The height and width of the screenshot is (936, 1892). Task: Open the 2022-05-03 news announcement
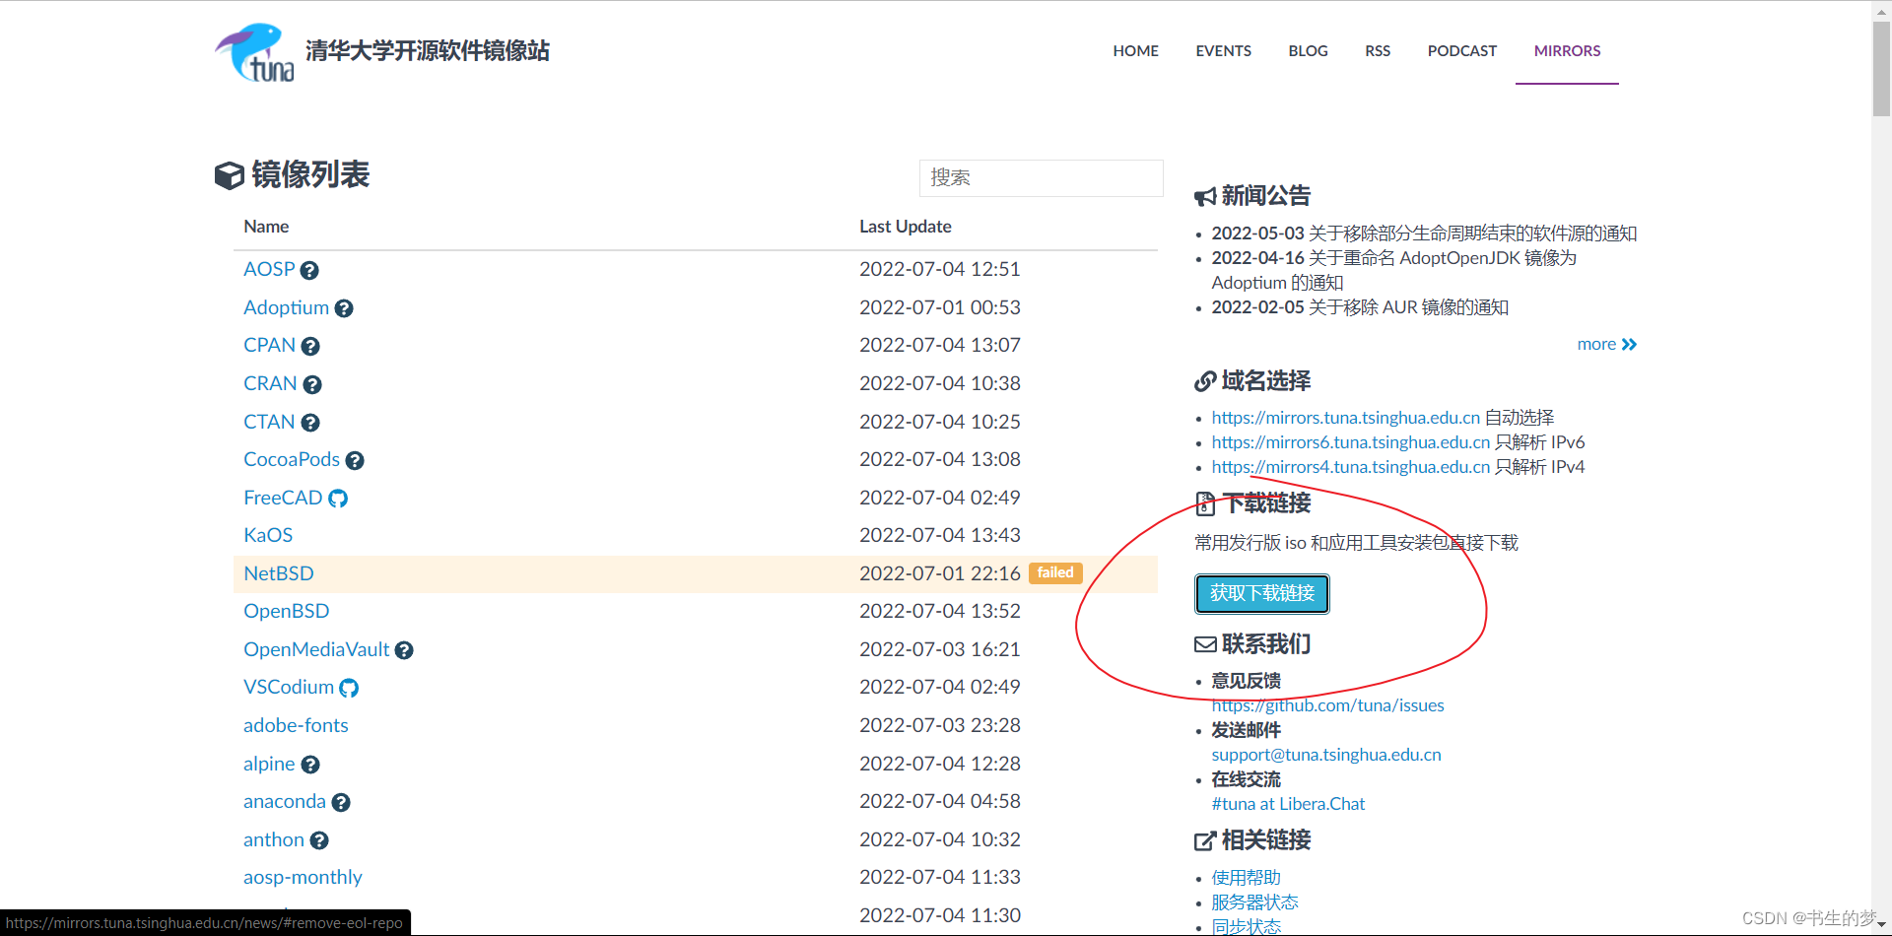pos(1424,234)
